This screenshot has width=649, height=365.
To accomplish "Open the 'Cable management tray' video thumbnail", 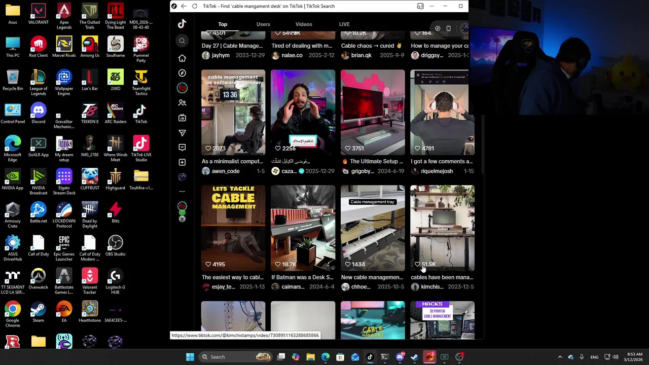I will click(x=373, y=228).
